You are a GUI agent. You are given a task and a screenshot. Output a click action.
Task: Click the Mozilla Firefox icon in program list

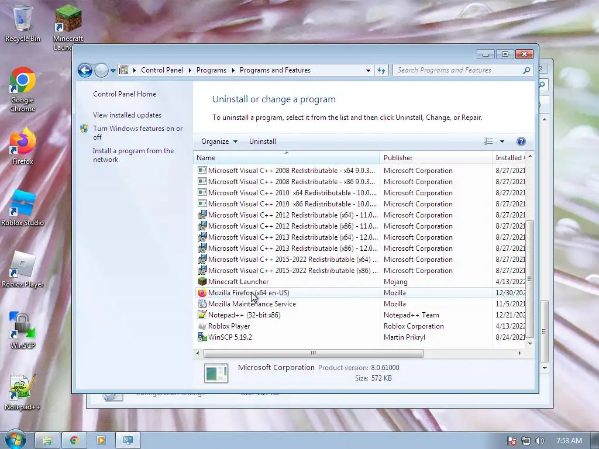click(x=202, y=292)
